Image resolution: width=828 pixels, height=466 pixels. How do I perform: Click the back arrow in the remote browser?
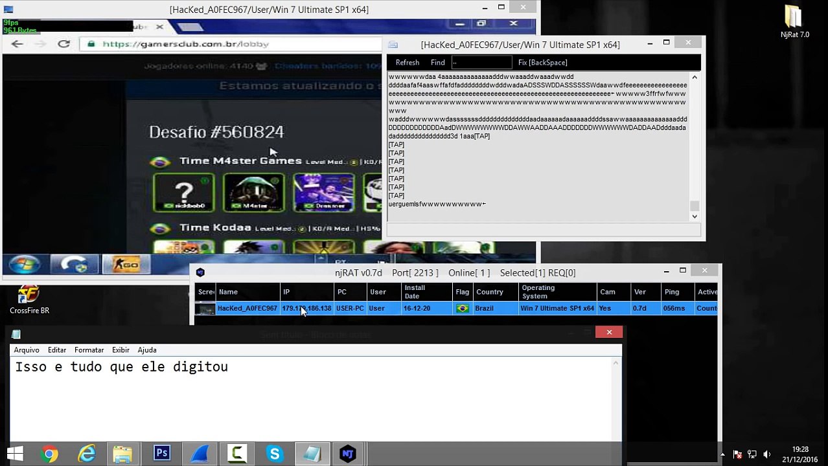coord(17,44)
